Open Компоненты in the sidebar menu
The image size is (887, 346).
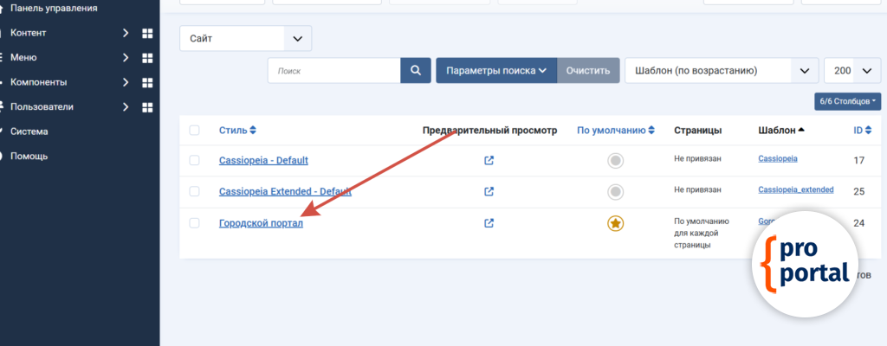pyautogui.click(x=50, y=82)
